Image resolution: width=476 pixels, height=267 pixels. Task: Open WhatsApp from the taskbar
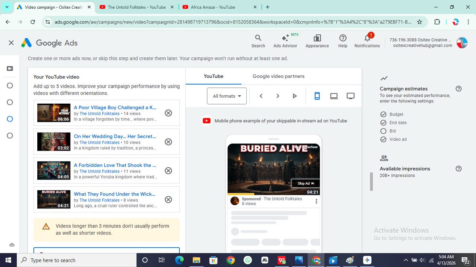[x=248, y=260]
